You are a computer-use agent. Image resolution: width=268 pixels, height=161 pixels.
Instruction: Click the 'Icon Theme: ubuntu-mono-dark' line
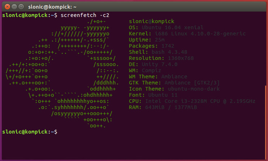(174, 89)
